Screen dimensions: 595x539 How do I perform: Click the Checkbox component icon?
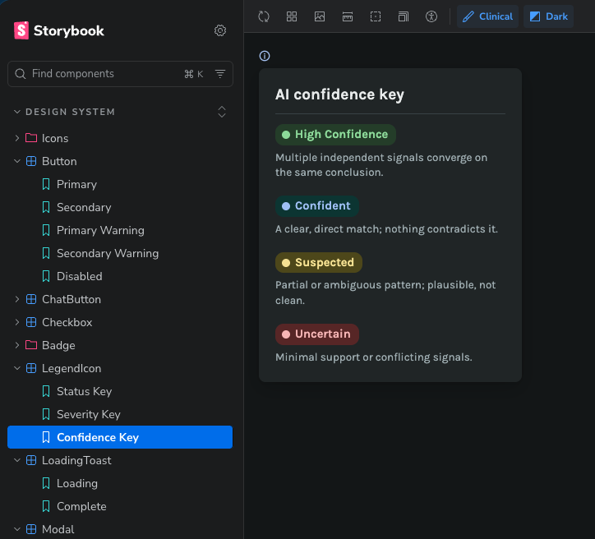click(x=31, y=322)
